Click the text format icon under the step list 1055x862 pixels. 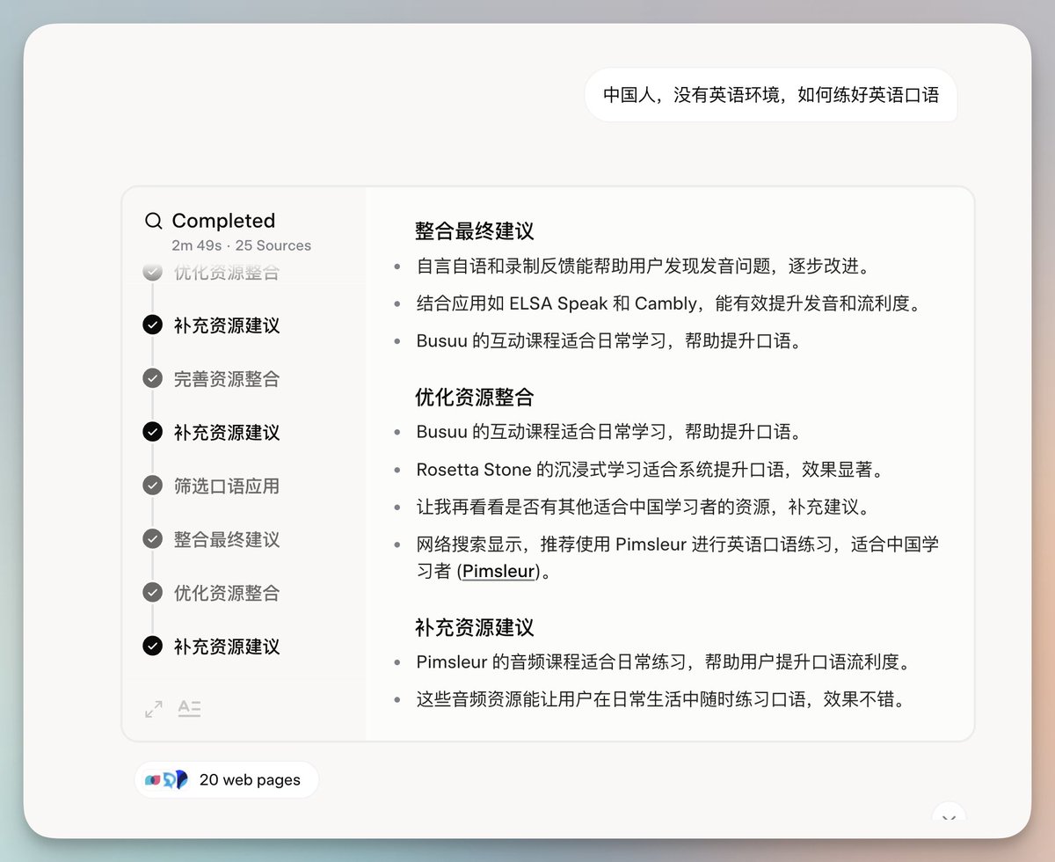pyautogui.click(x=189, y=708)
